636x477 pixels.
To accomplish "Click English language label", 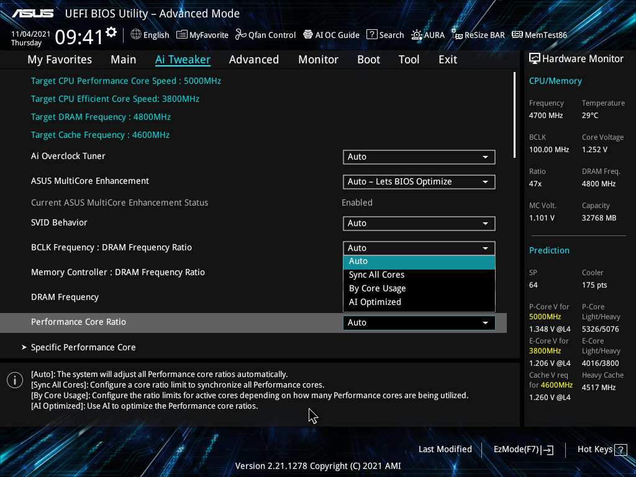I will tap(156, 35).
